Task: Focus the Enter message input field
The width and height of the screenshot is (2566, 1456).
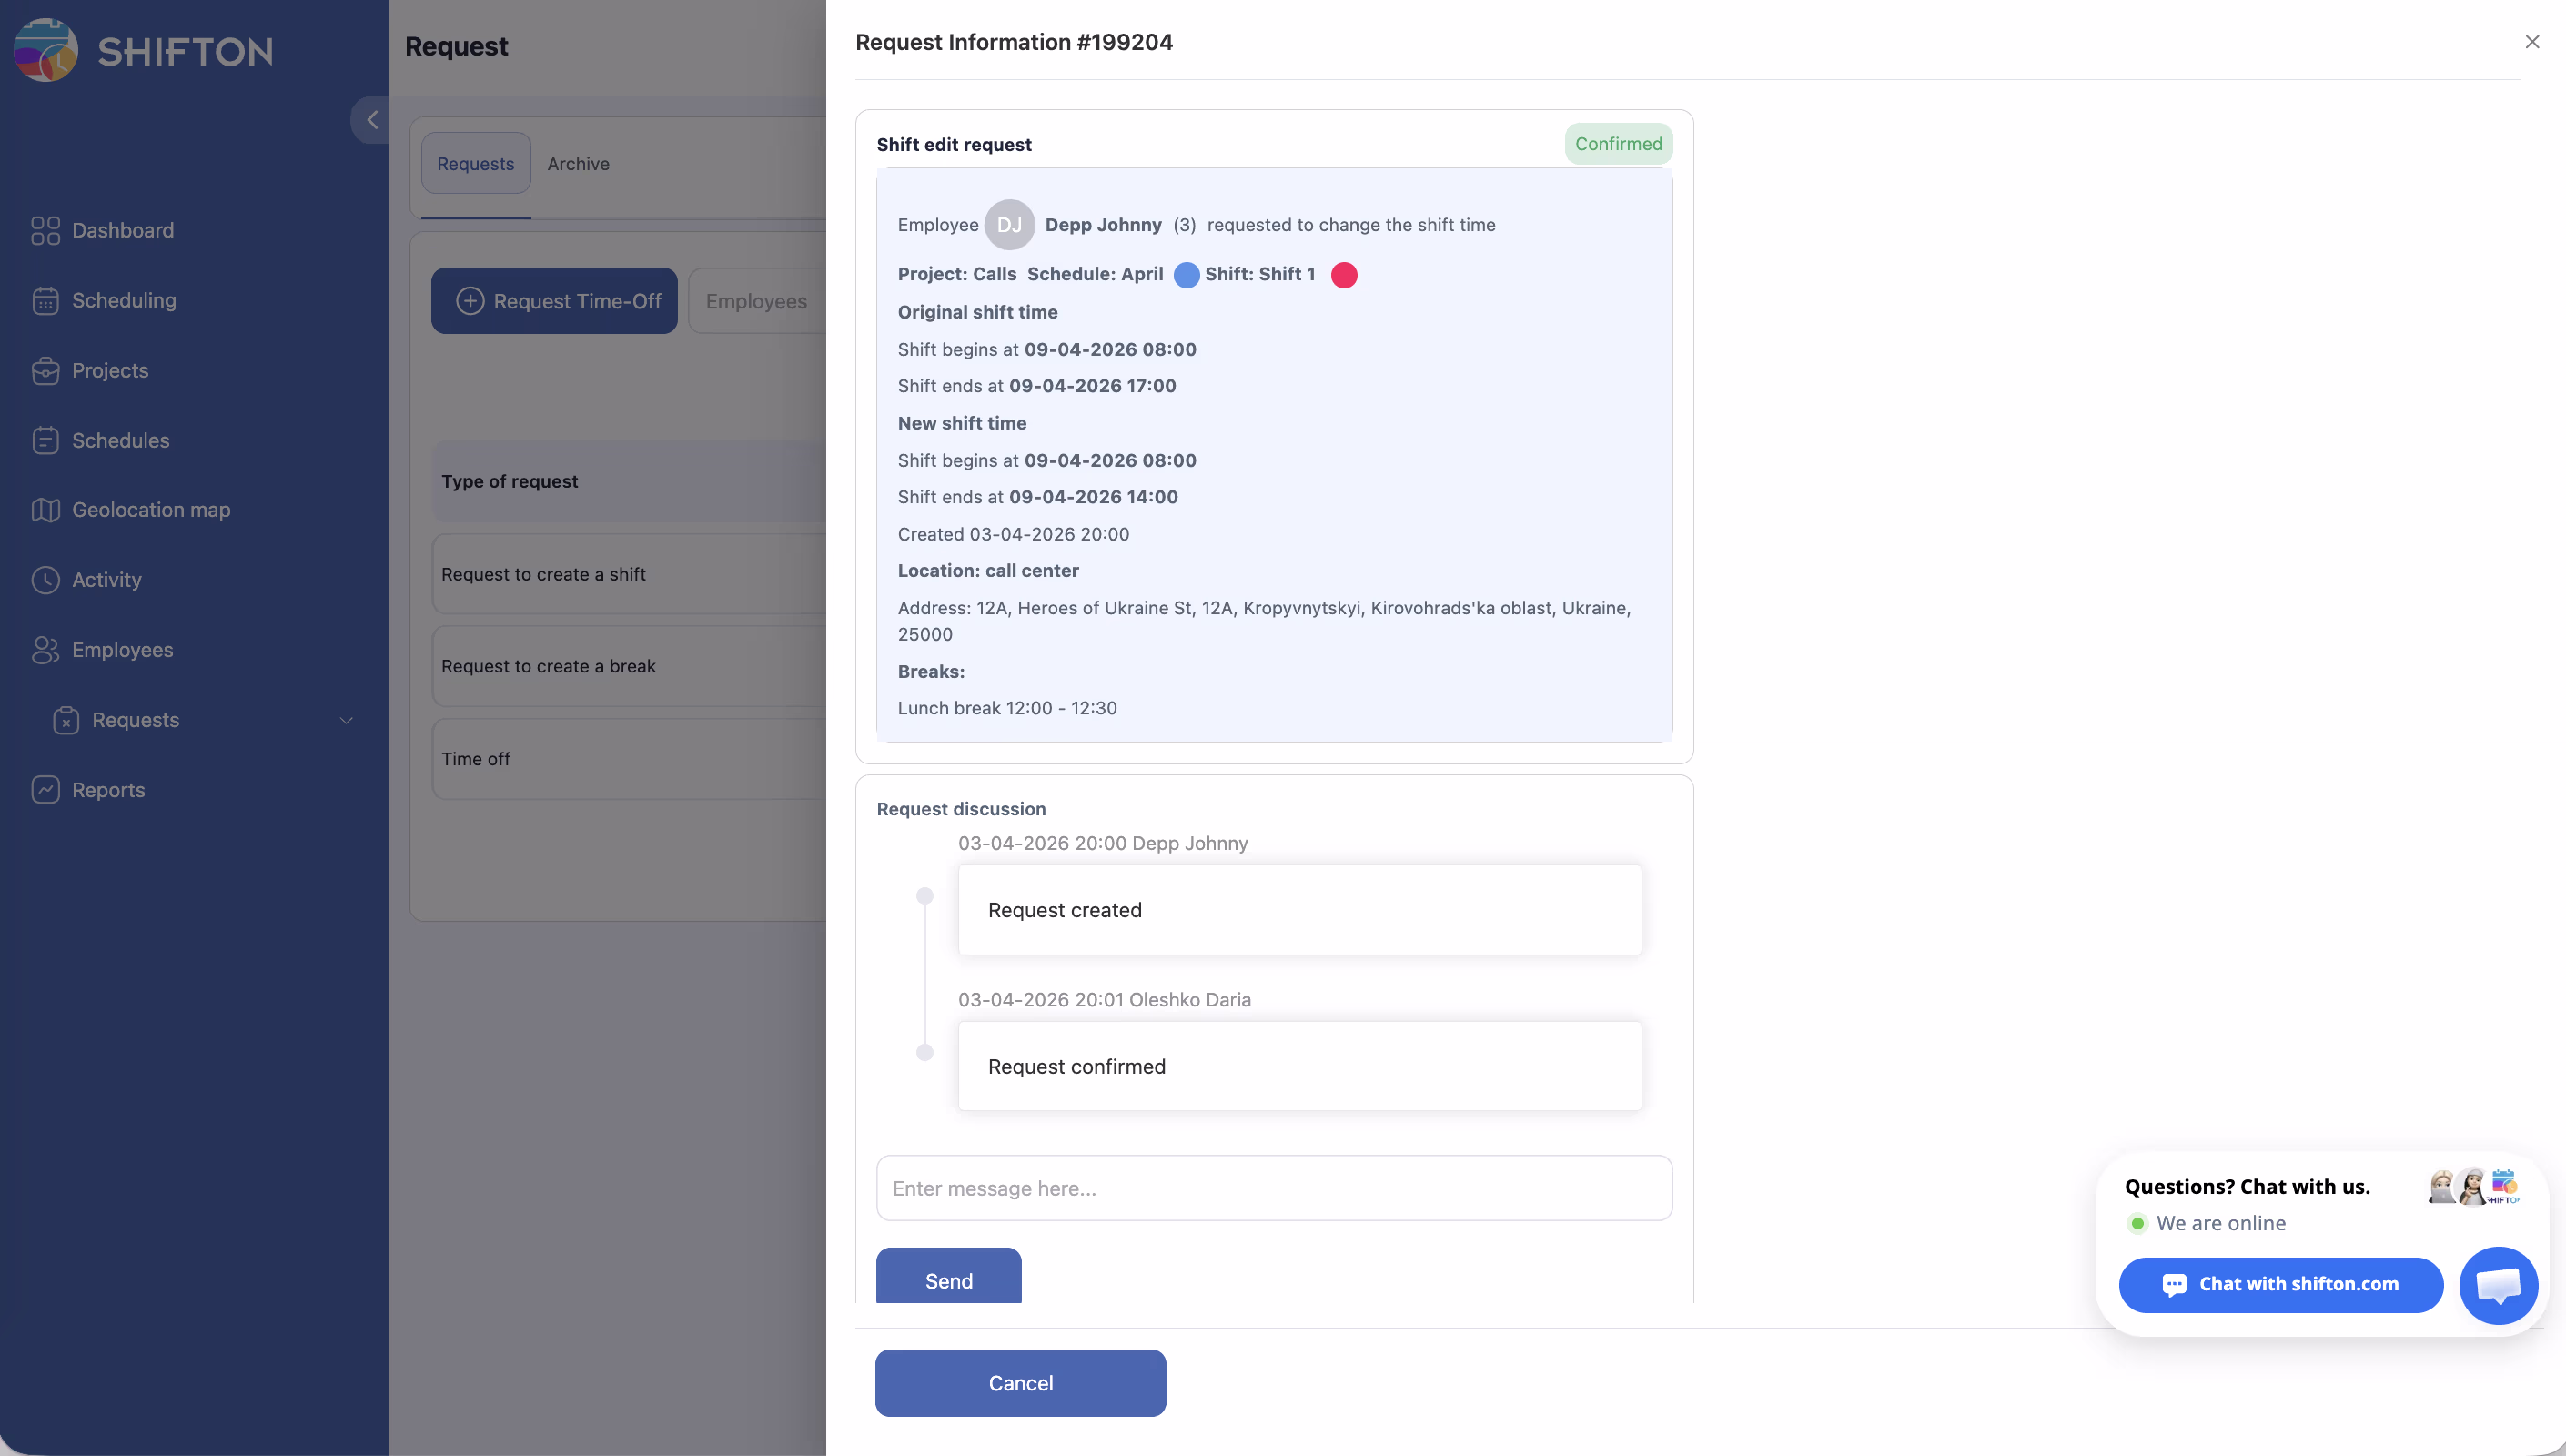Action: click(x=1274, y=1188)
